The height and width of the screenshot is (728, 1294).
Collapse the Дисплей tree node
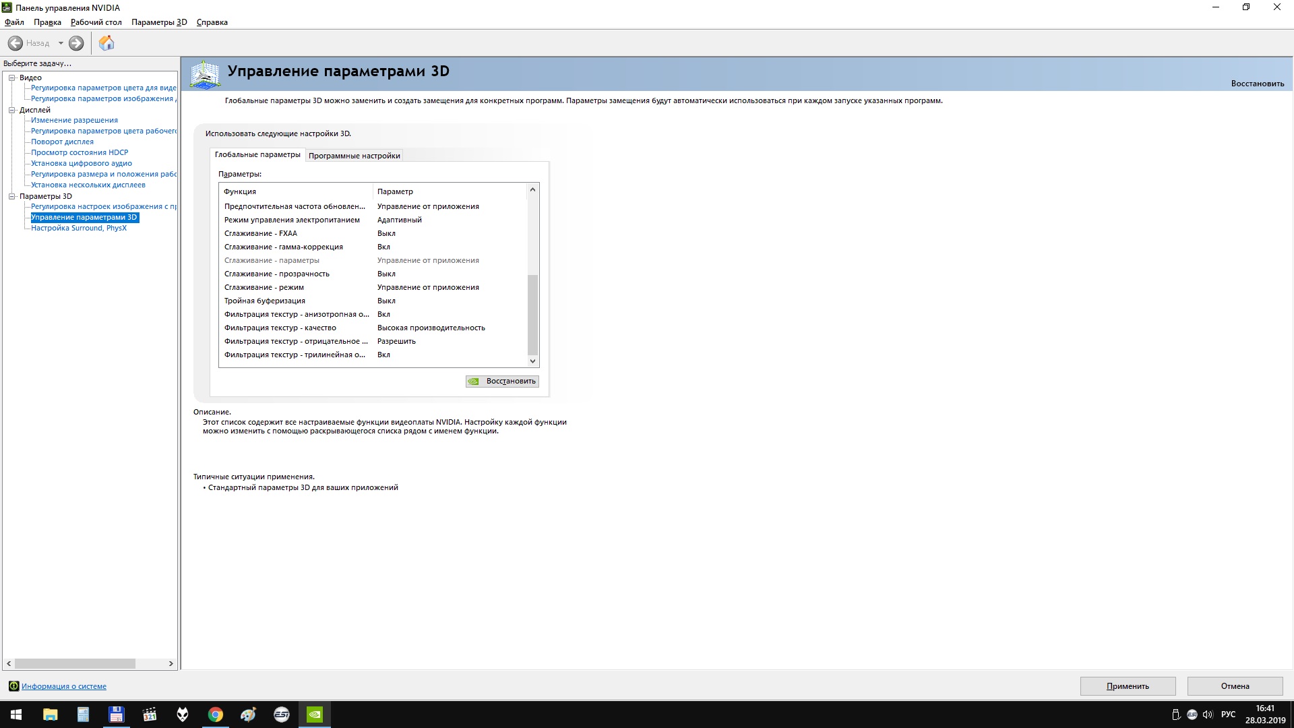point(11,110)
